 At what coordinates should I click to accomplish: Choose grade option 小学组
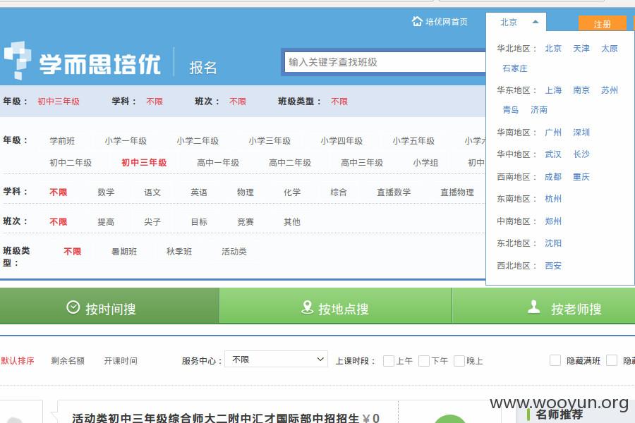(425, 163)
